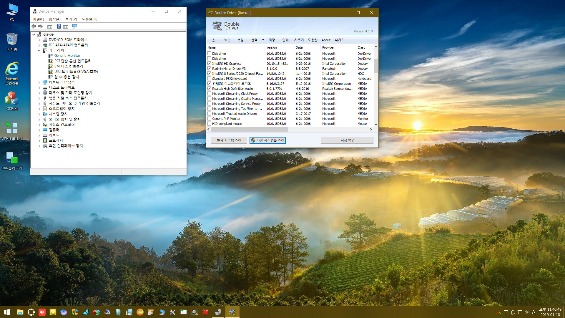Check Generic PnP Monitor driver

[209, 119]
